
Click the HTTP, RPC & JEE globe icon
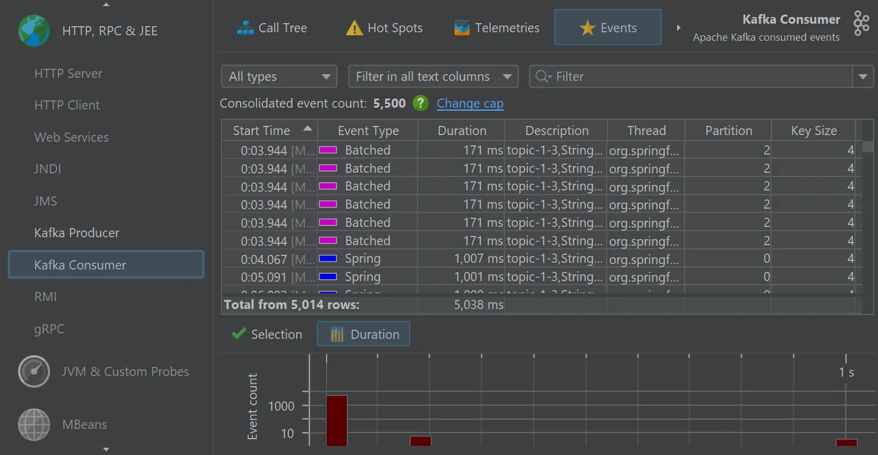34,31
